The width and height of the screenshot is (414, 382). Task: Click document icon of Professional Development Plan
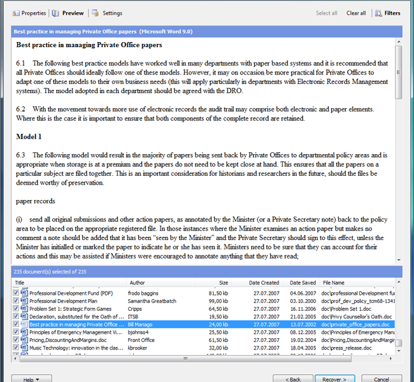[24, 301]
